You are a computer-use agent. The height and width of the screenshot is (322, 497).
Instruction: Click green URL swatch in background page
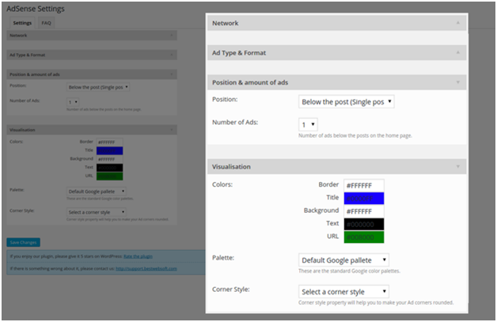point(110,176)
